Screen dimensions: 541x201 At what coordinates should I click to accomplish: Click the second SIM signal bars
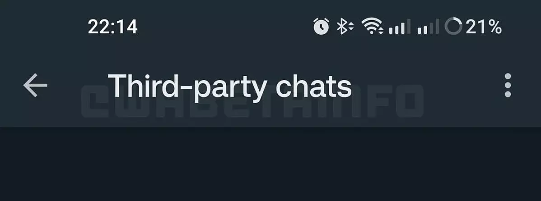coord(428,27)
